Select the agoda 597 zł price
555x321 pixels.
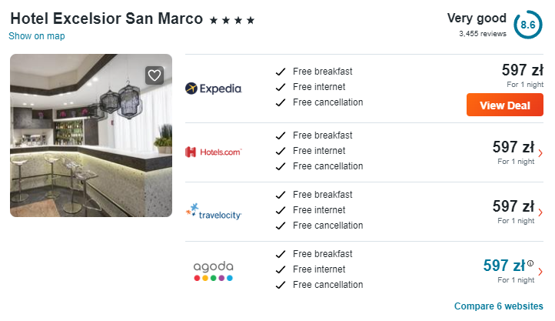tap(504, 266)
